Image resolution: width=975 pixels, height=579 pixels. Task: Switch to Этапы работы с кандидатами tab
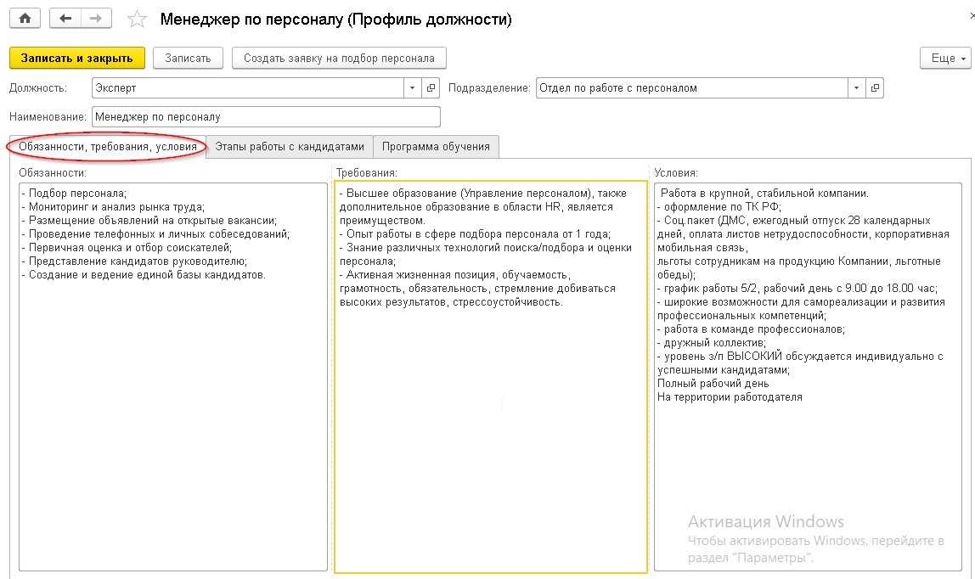290,146
